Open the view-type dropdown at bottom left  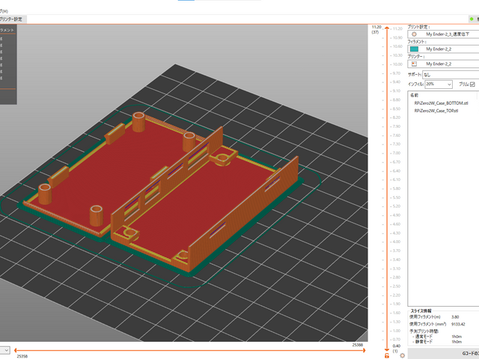click(5, 349)
